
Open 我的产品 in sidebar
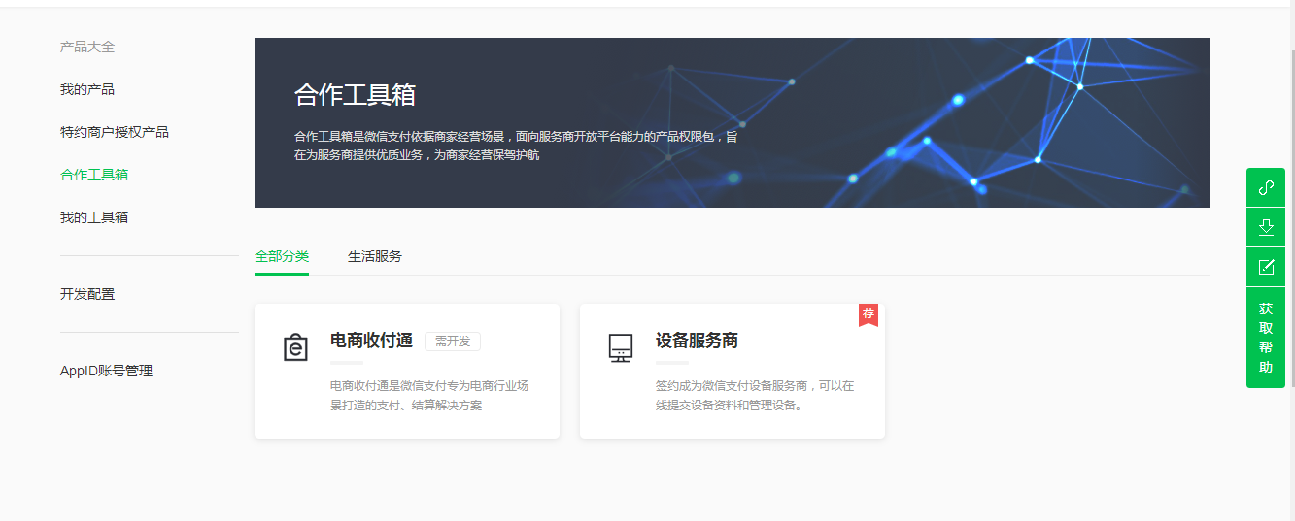pyautogui.click(x=87, y=89)
